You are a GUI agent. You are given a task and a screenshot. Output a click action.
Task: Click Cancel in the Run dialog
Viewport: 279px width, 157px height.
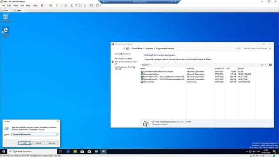click(38, 143)
